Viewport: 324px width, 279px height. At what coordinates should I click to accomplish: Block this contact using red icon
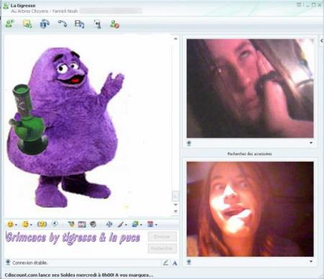coord(114,24)
